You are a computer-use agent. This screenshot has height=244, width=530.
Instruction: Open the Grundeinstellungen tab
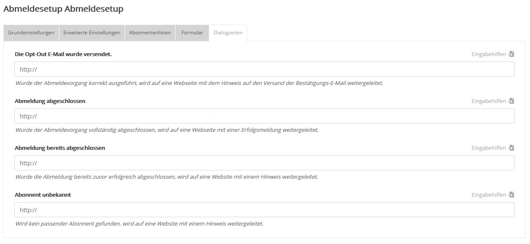click(x=31, y=33)
